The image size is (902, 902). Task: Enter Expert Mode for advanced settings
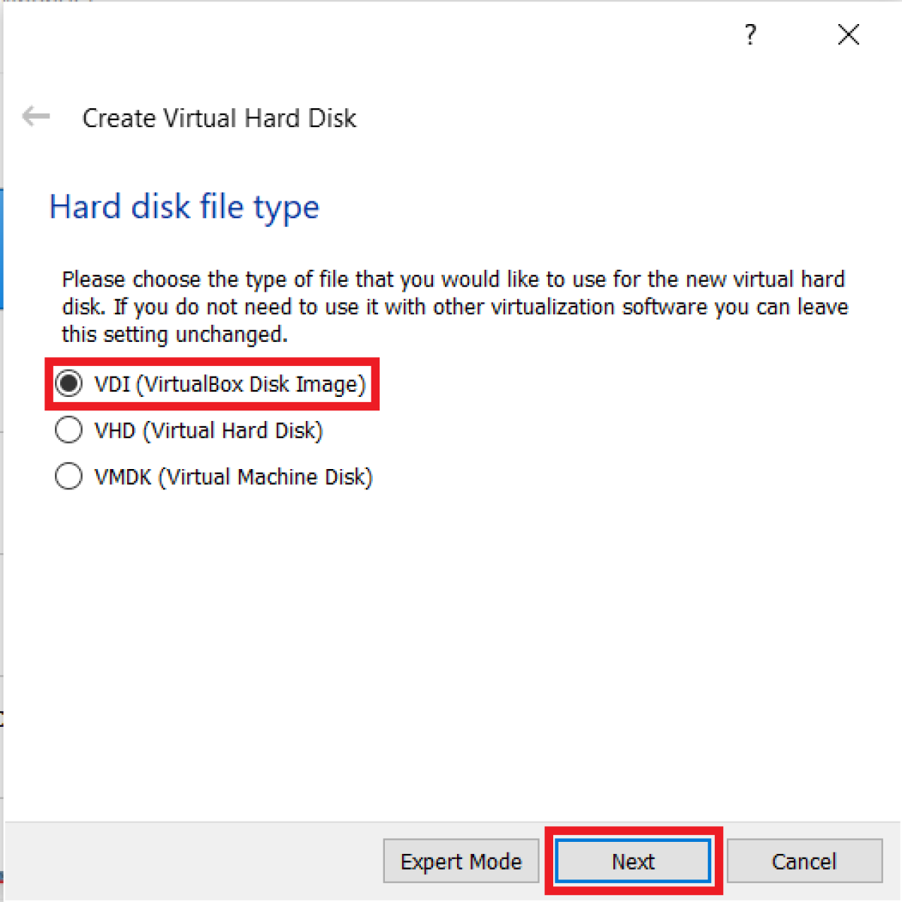click(461, 861)
